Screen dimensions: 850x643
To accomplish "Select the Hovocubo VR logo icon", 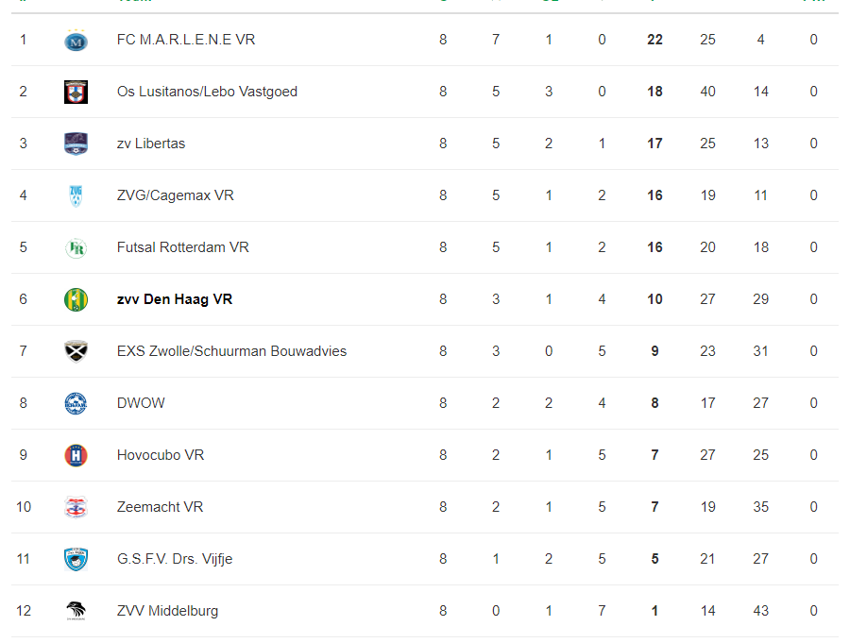I will click(76, 455).
